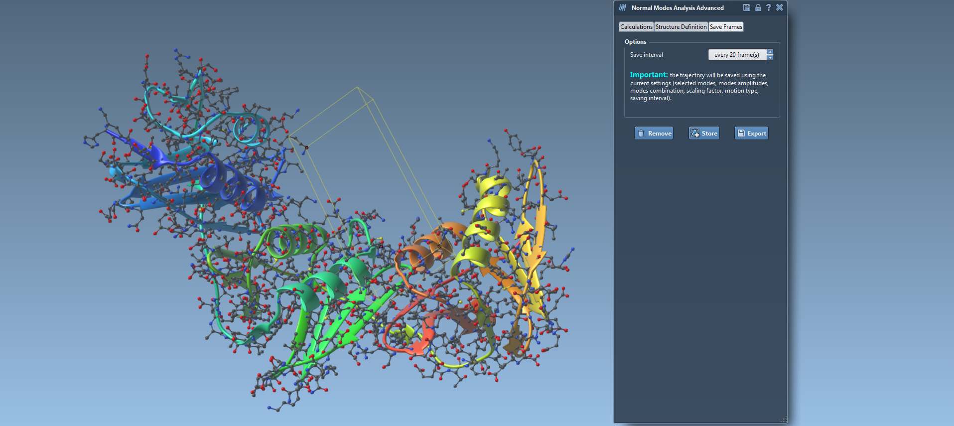This screenshot has height=426, width=954.
Task: Open the Structure Definition tab
Action: click(x=681, y=27)
